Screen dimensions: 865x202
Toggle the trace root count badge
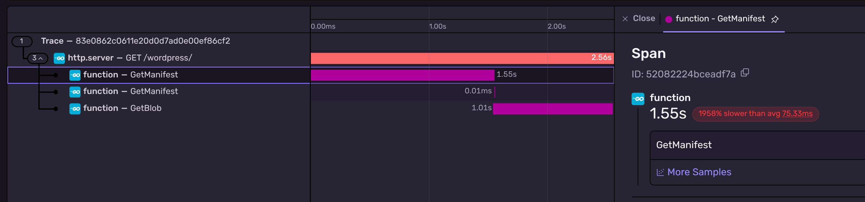point(22,41)
